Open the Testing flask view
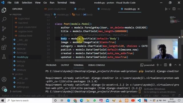The width and height of the screenshot is (183, 103). tap(4, 57)
